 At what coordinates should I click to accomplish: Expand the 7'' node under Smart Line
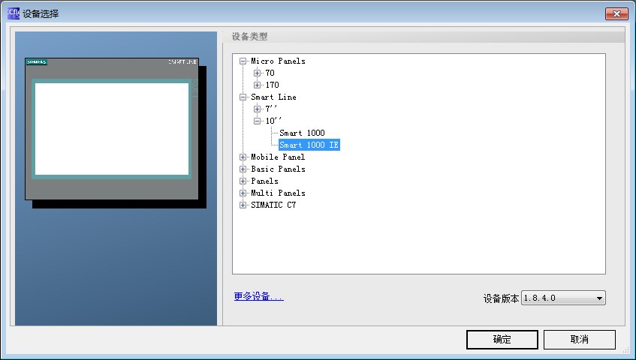tap(258, 109)
